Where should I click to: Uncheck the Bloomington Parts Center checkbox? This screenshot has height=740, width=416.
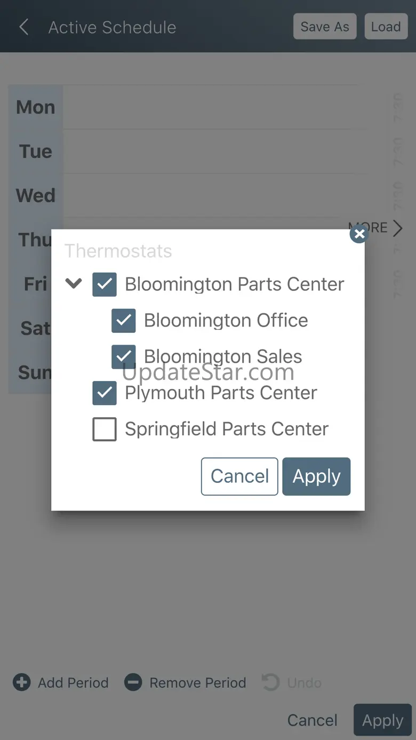point(105,284)
